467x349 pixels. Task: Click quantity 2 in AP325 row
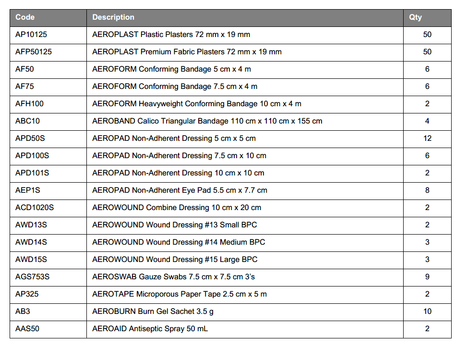(x=427, y=294)
